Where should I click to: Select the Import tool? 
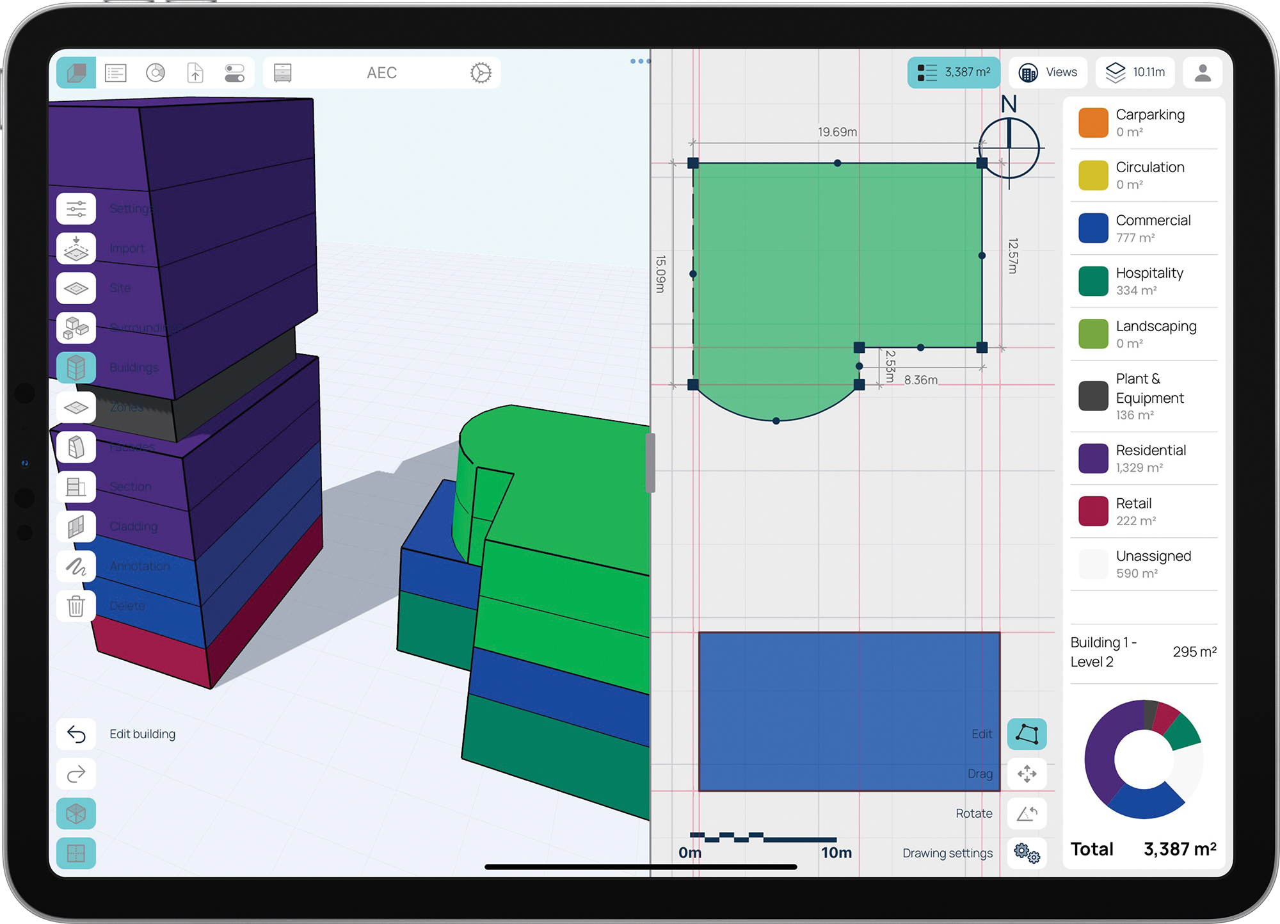(x=76, y=248)
